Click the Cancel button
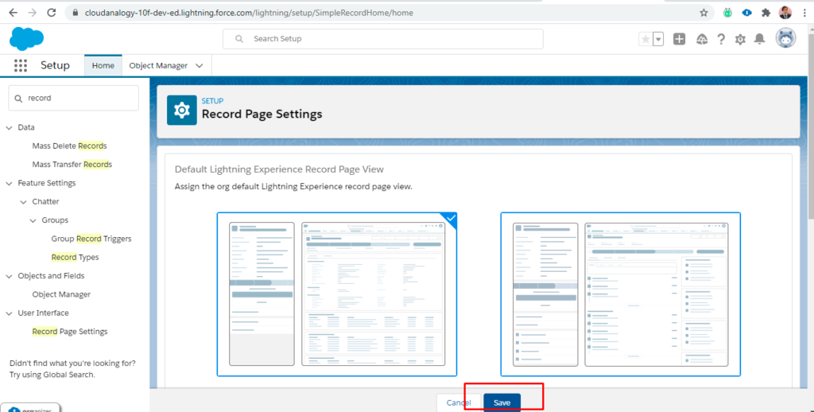The width and height of the screenshot is (814, 412). point(459,402)
